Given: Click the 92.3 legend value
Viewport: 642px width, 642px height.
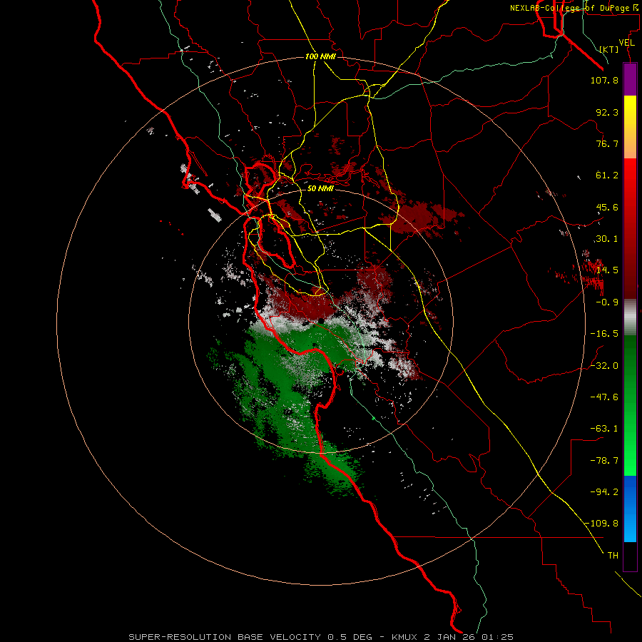Looking at the screenshot, I should (x=607, y=112).
